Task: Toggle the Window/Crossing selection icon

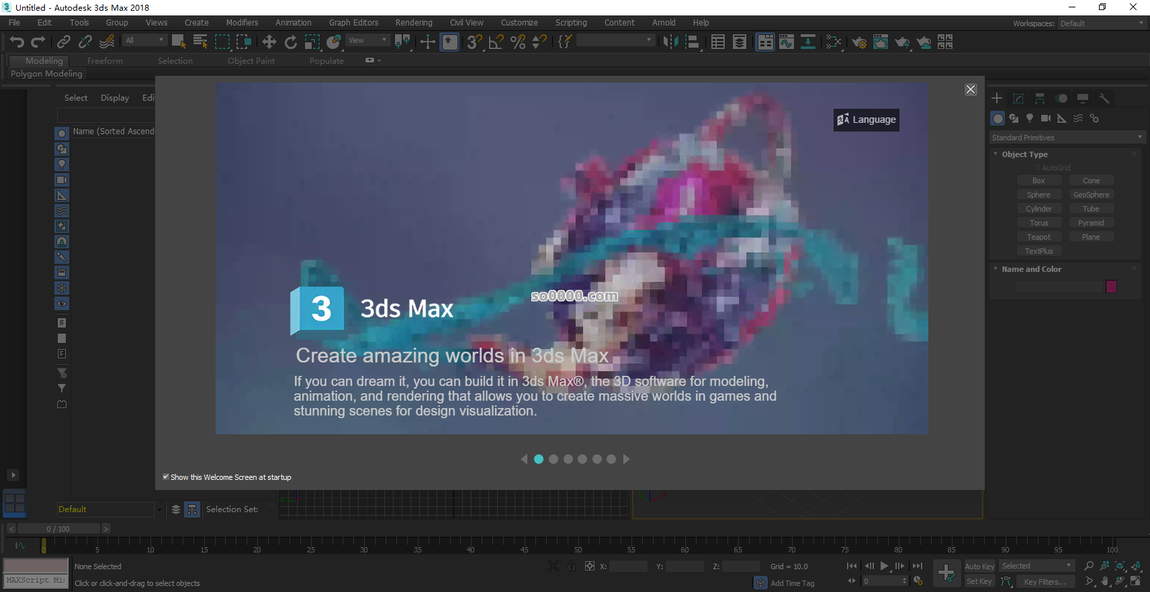Action: 244,42
